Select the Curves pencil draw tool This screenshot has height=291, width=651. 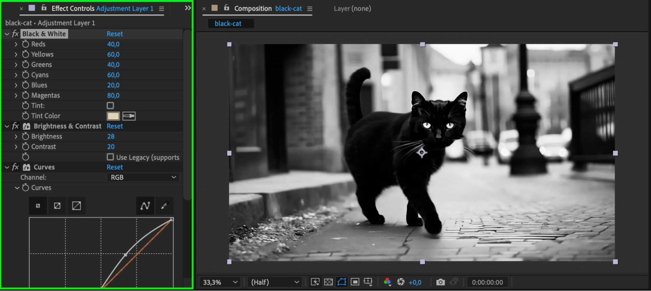click(x=164, y=206)
